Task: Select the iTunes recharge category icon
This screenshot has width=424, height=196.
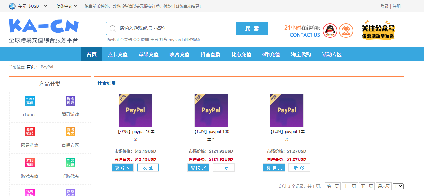Action: 30,101
